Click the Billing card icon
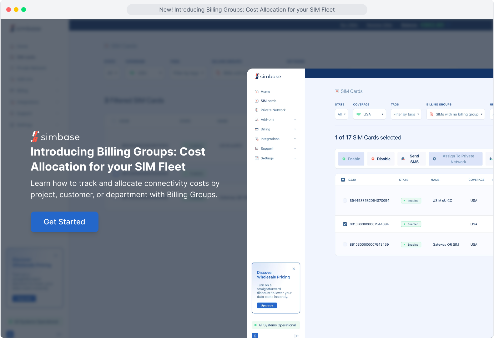This screenshot has height=338, width=494. (257, 129)
